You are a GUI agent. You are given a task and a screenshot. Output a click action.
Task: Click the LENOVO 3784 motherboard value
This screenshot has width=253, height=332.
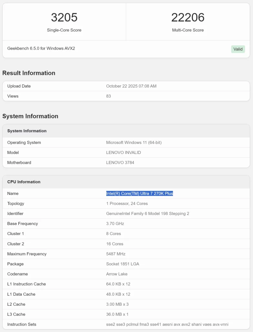pos(120,163)
